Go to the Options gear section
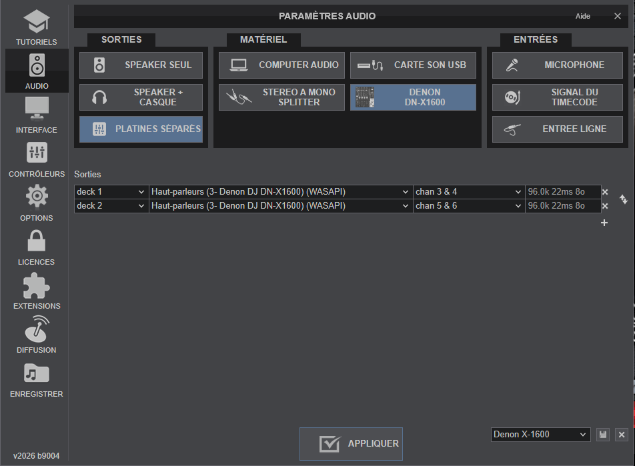Screen dimensions: 635x466 (36, 203)
